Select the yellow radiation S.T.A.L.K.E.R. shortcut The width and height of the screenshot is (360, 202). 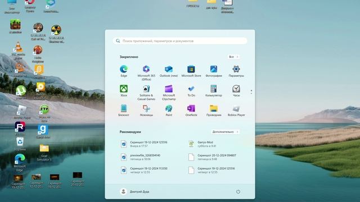(56, 34)
